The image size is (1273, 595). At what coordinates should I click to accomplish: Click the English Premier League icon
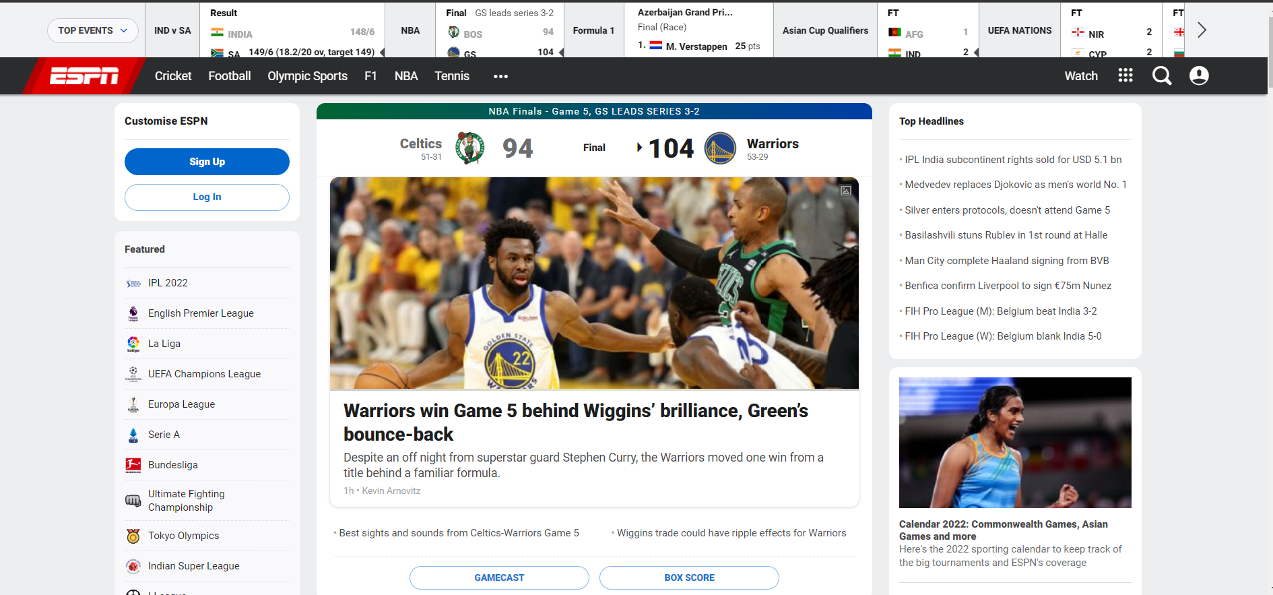tap(133, 313)
